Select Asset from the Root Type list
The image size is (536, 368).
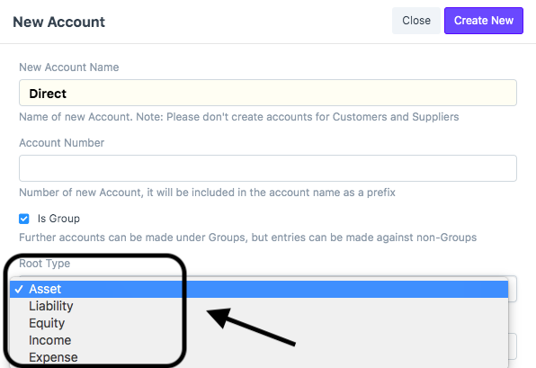(259, 290)
